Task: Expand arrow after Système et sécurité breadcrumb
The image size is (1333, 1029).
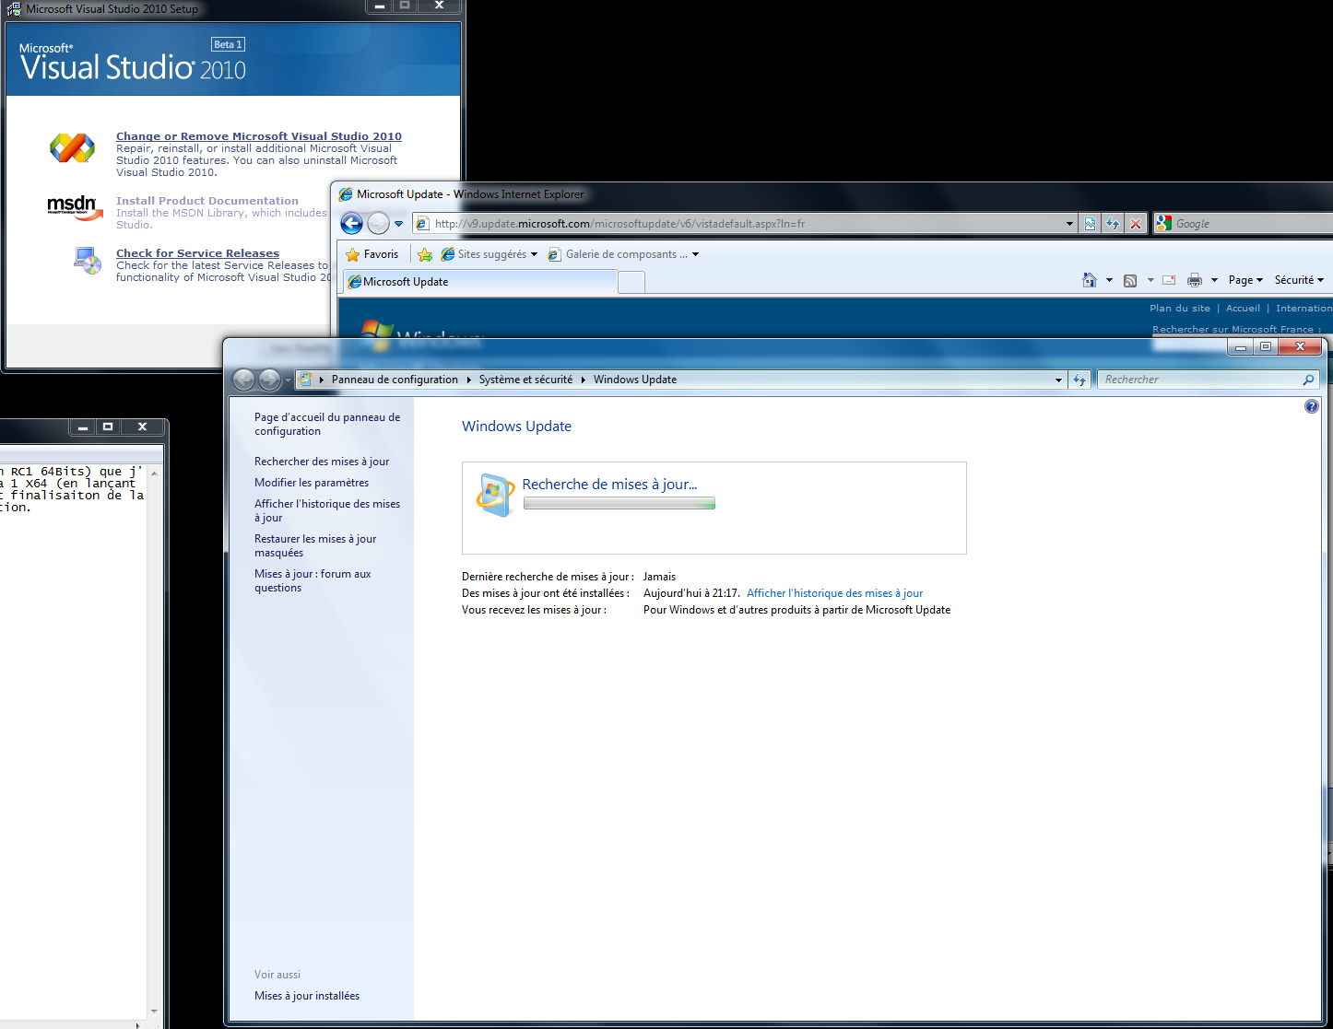Action: [583, 380]
